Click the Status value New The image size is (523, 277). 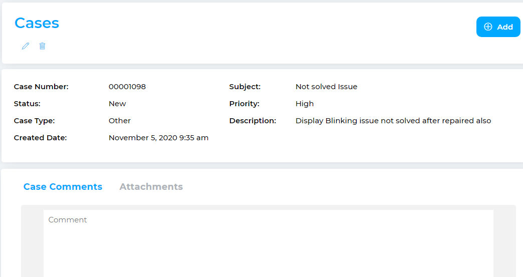tap(117, 104)
